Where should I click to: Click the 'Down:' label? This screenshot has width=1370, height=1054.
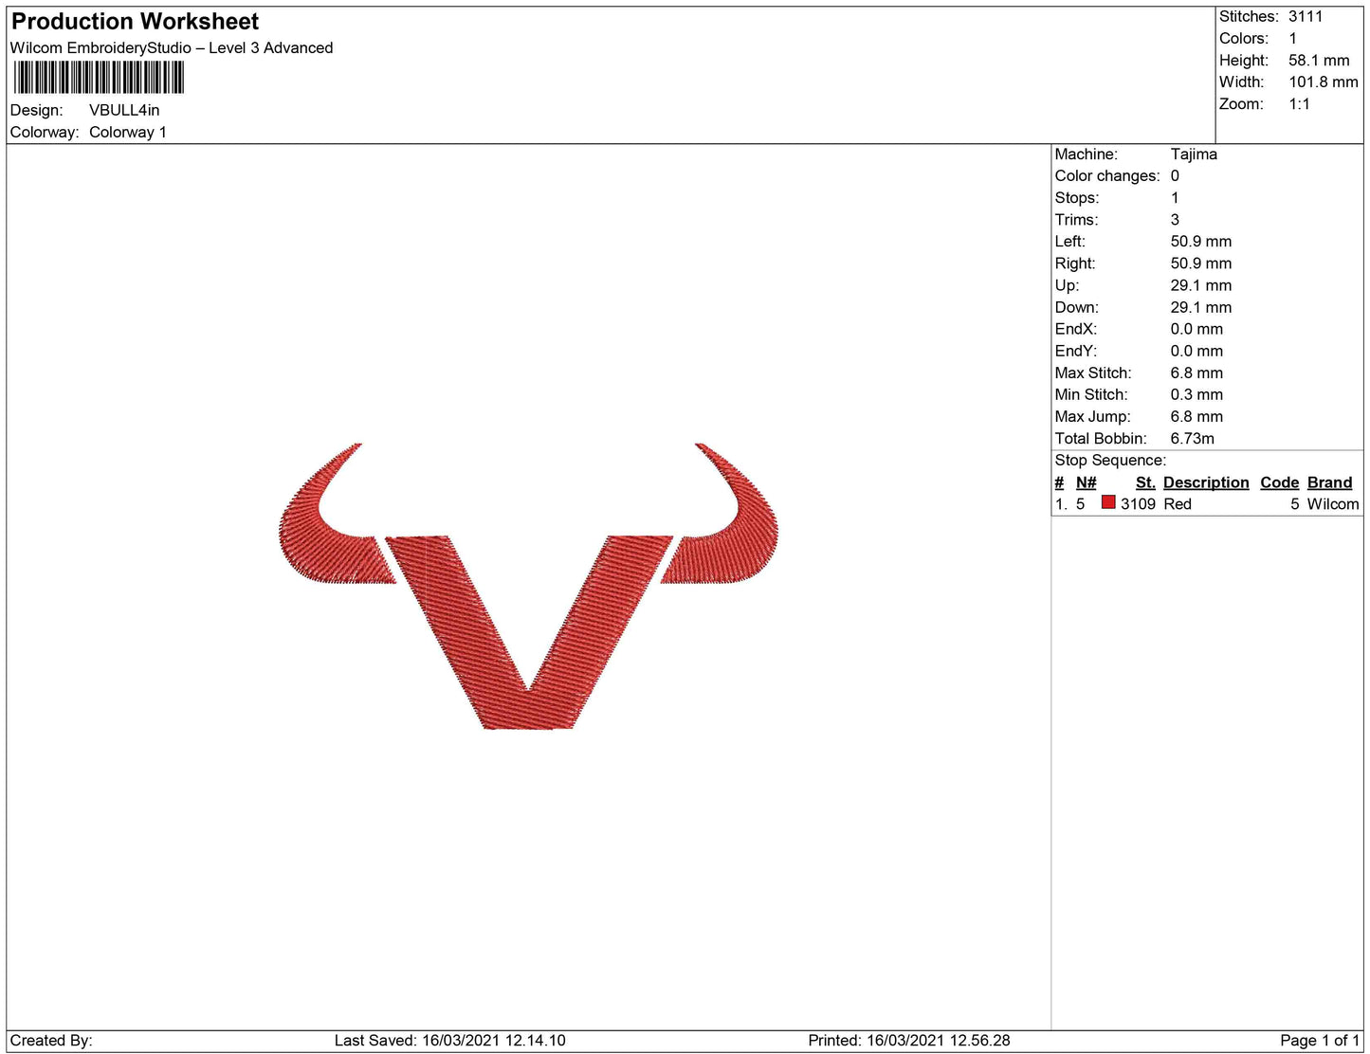[x=1077, y=308]
